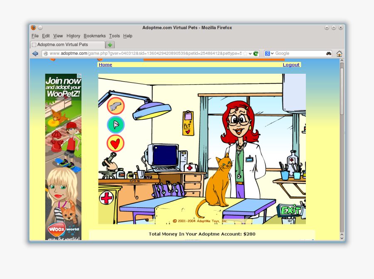The image size is (374, 279).
Task: Select the green pointer icon
Action: pyautogui.click(x=115, y=124)
